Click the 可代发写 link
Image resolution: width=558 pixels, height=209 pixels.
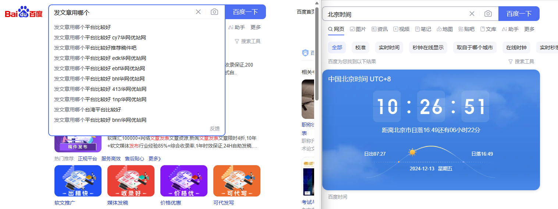[x=224, y=203]
